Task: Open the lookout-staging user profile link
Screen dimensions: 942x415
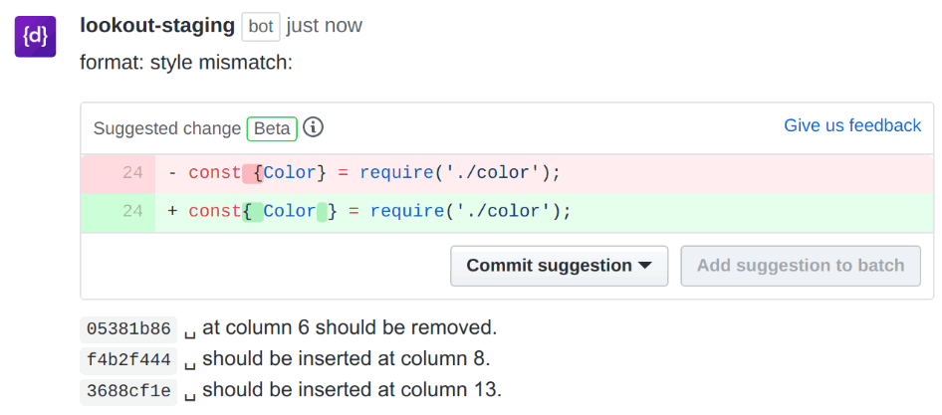Action: (157, 26)
